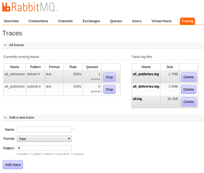Open the (queue) link for all_deliveries
Image resolution: width=204 pixels, height=173 pixels.
point(96,79)
